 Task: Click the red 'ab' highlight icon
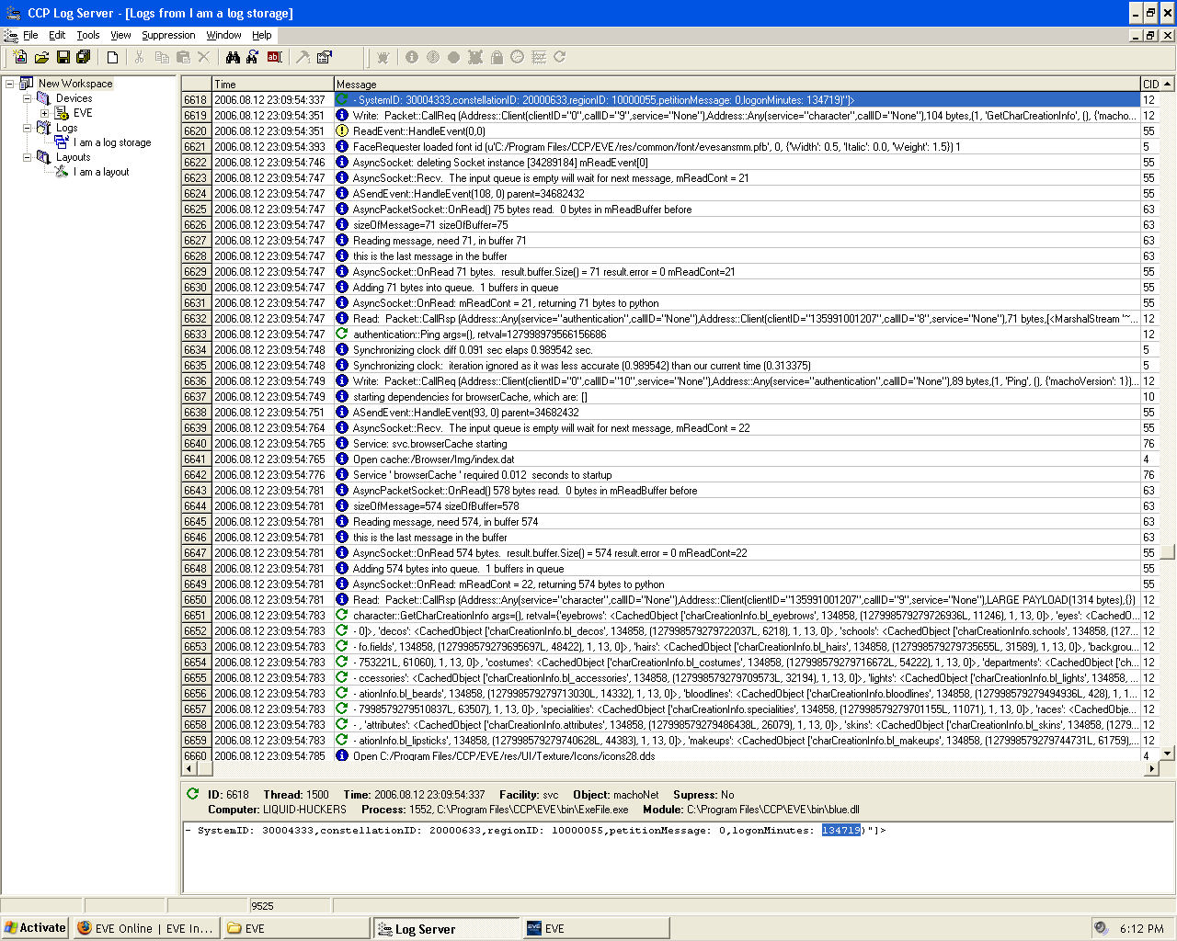[274, 57]
